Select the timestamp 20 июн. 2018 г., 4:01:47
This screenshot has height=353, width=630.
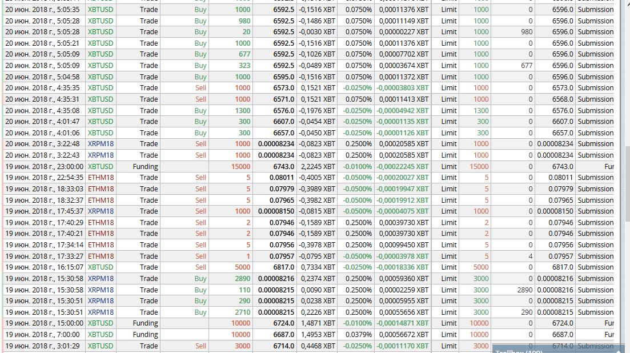tap(42, 121)
